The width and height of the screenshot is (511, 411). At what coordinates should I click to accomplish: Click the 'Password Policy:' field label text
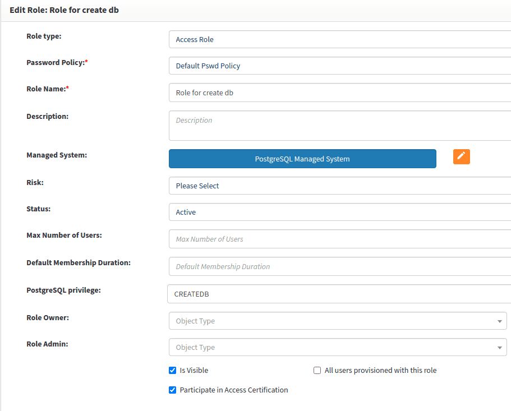tap(55, 62)
